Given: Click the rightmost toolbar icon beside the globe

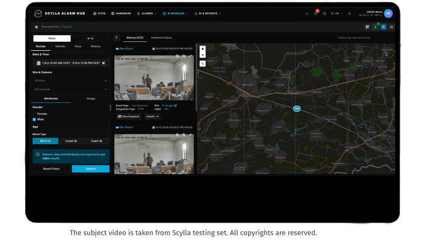Looking at the screenshot, I should (391, 27).
